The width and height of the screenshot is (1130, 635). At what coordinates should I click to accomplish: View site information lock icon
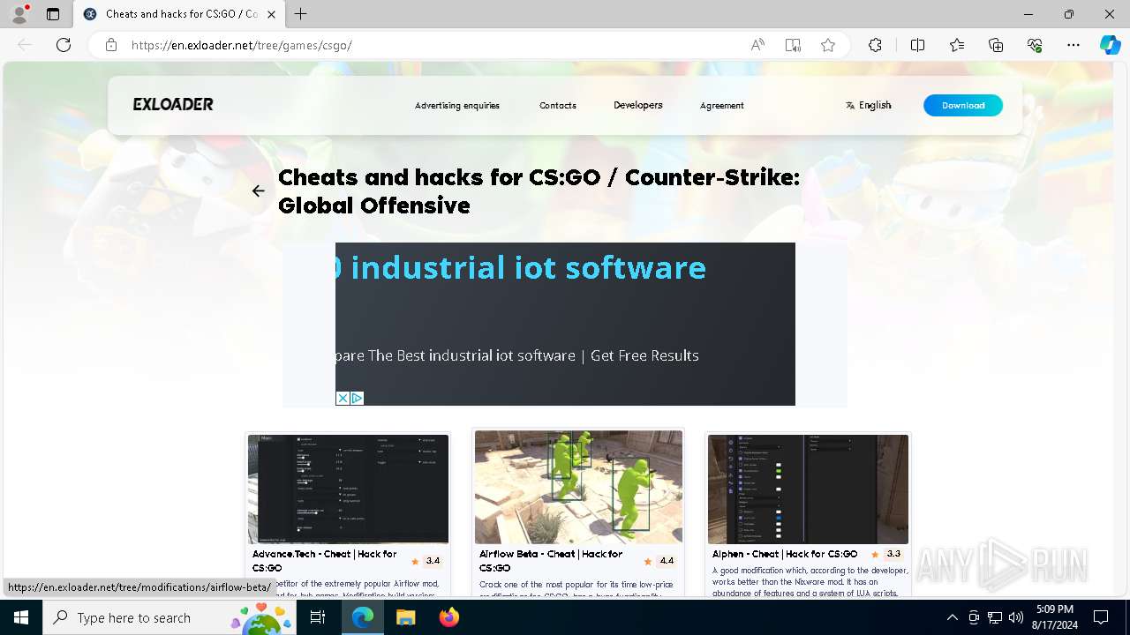coord(111,45)
